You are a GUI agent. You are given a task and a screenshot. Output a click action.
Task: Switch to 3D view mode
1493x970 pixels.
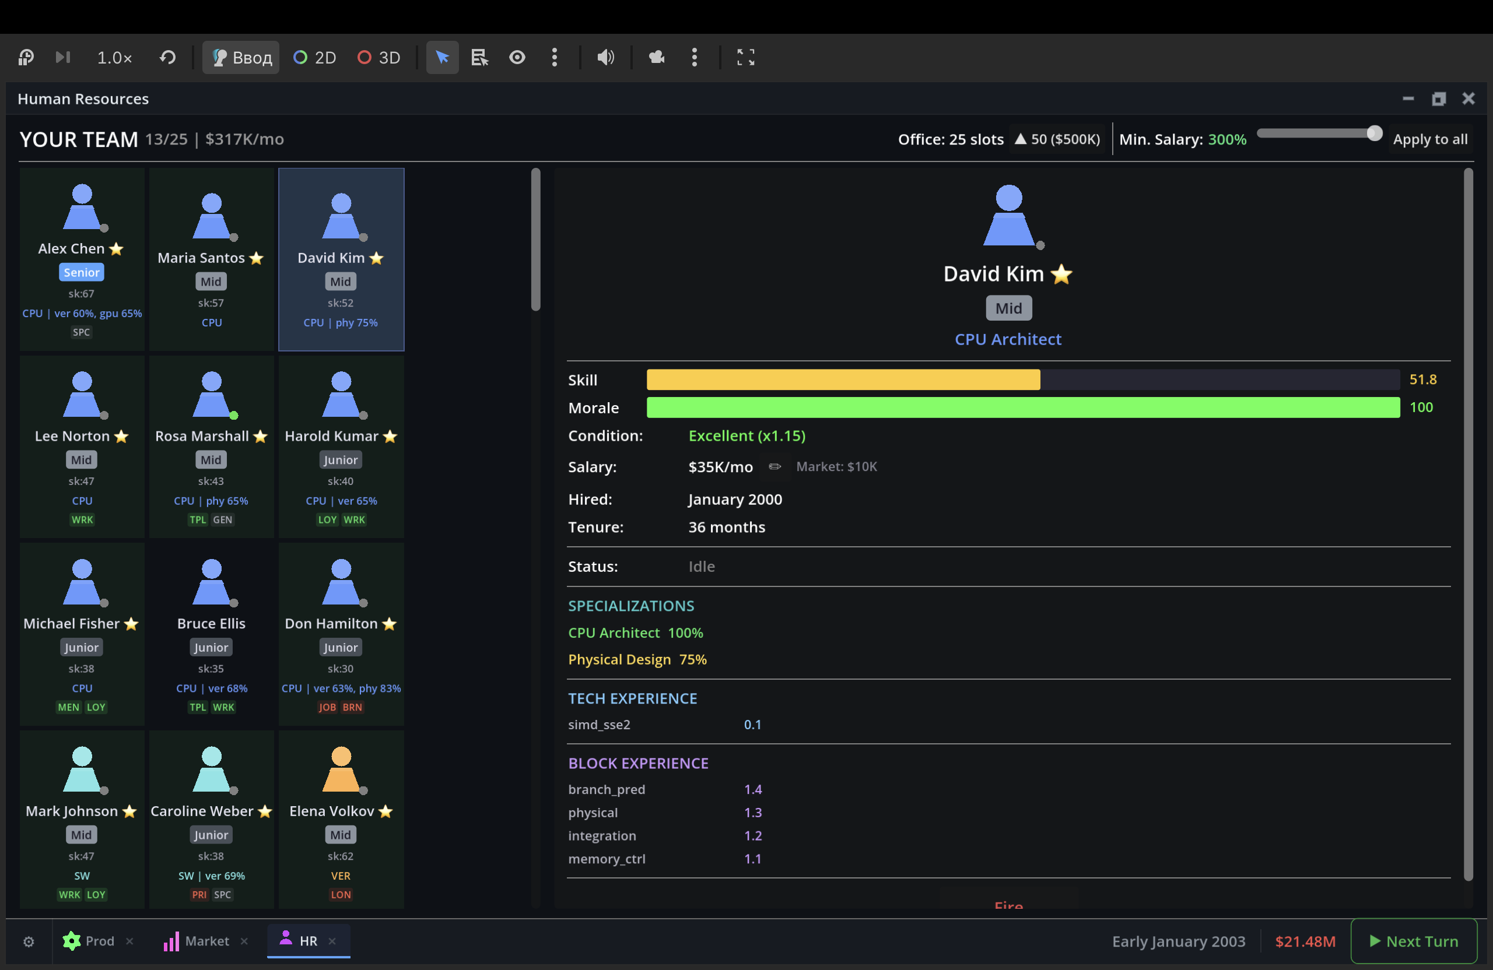tap(379, 58)
